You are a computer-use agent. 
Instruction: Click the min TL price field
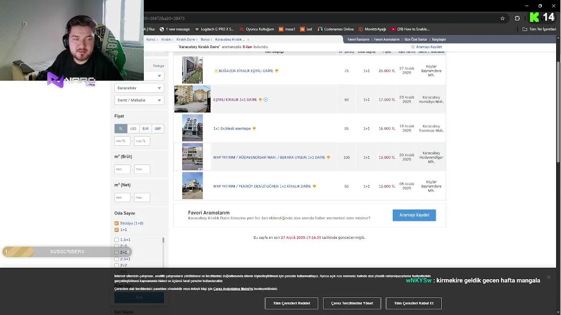click(122, 141)
